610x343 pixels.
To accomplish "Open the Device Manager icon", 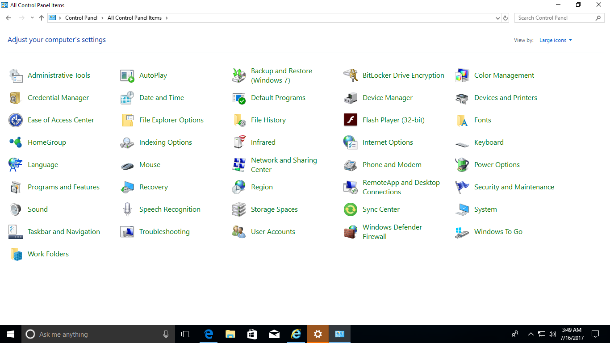I will [351, 98].
